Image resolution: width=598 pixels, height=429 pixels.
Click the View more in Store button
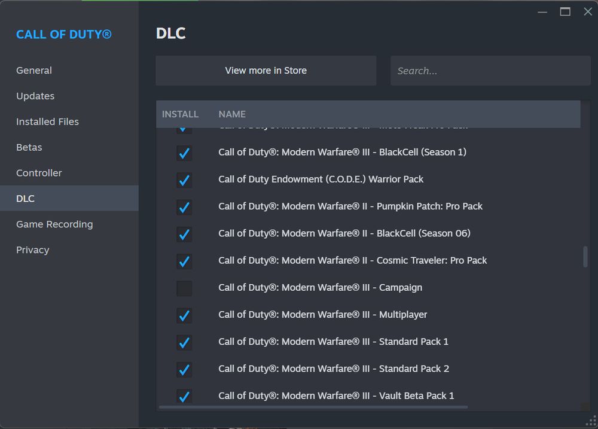pos(266,71)
